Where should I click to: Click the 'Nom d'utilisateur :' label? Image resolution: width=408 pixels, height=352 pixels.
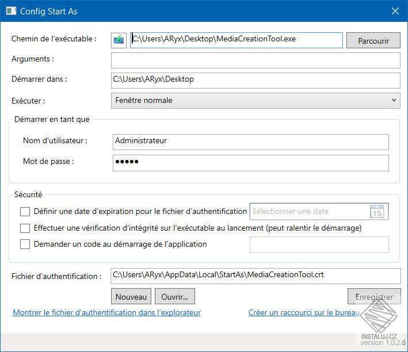[x=55, y=140]
